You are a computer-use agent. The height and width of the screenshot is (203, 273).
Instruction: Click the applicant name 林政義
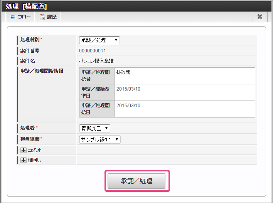pyautogui.click(x=124, y=72)
